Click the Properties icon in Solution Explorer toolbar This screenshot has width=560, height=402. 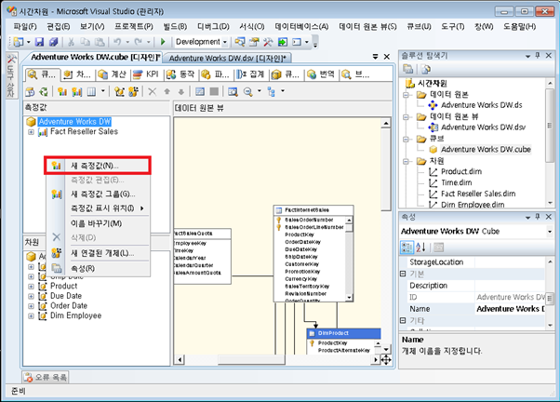point(407,69)
